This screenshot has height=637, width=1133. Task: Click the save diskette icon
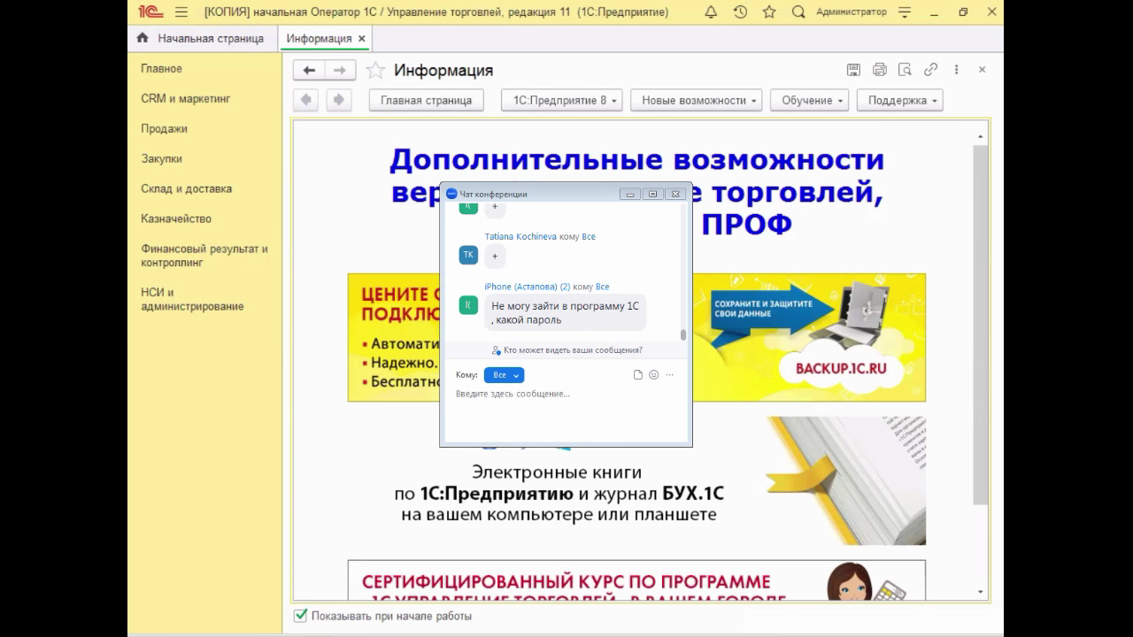pyautogui.click(x=853, y=70)
